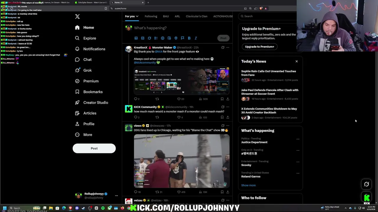Open Jake Paul Defends Fiancée story

(270, 94)
